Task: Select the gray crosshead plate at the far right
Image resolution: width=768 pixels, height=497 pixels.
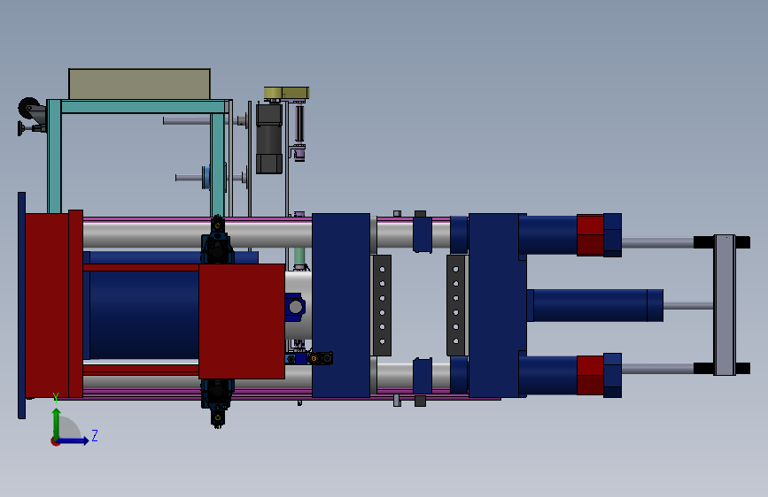Action: (x=725, y=305)
